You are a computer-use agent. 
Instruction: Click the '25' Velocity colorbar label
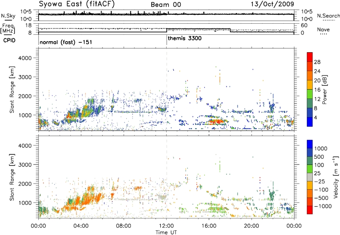(x=317, y=173)
